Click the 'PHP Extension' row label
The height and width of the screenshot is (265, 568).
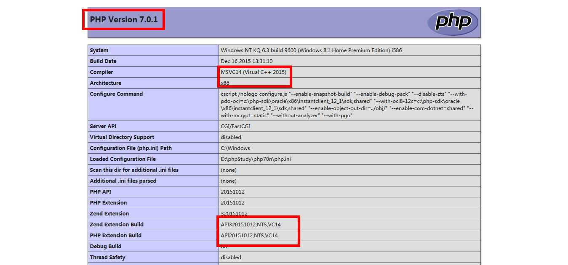click(x=108, y=203)
